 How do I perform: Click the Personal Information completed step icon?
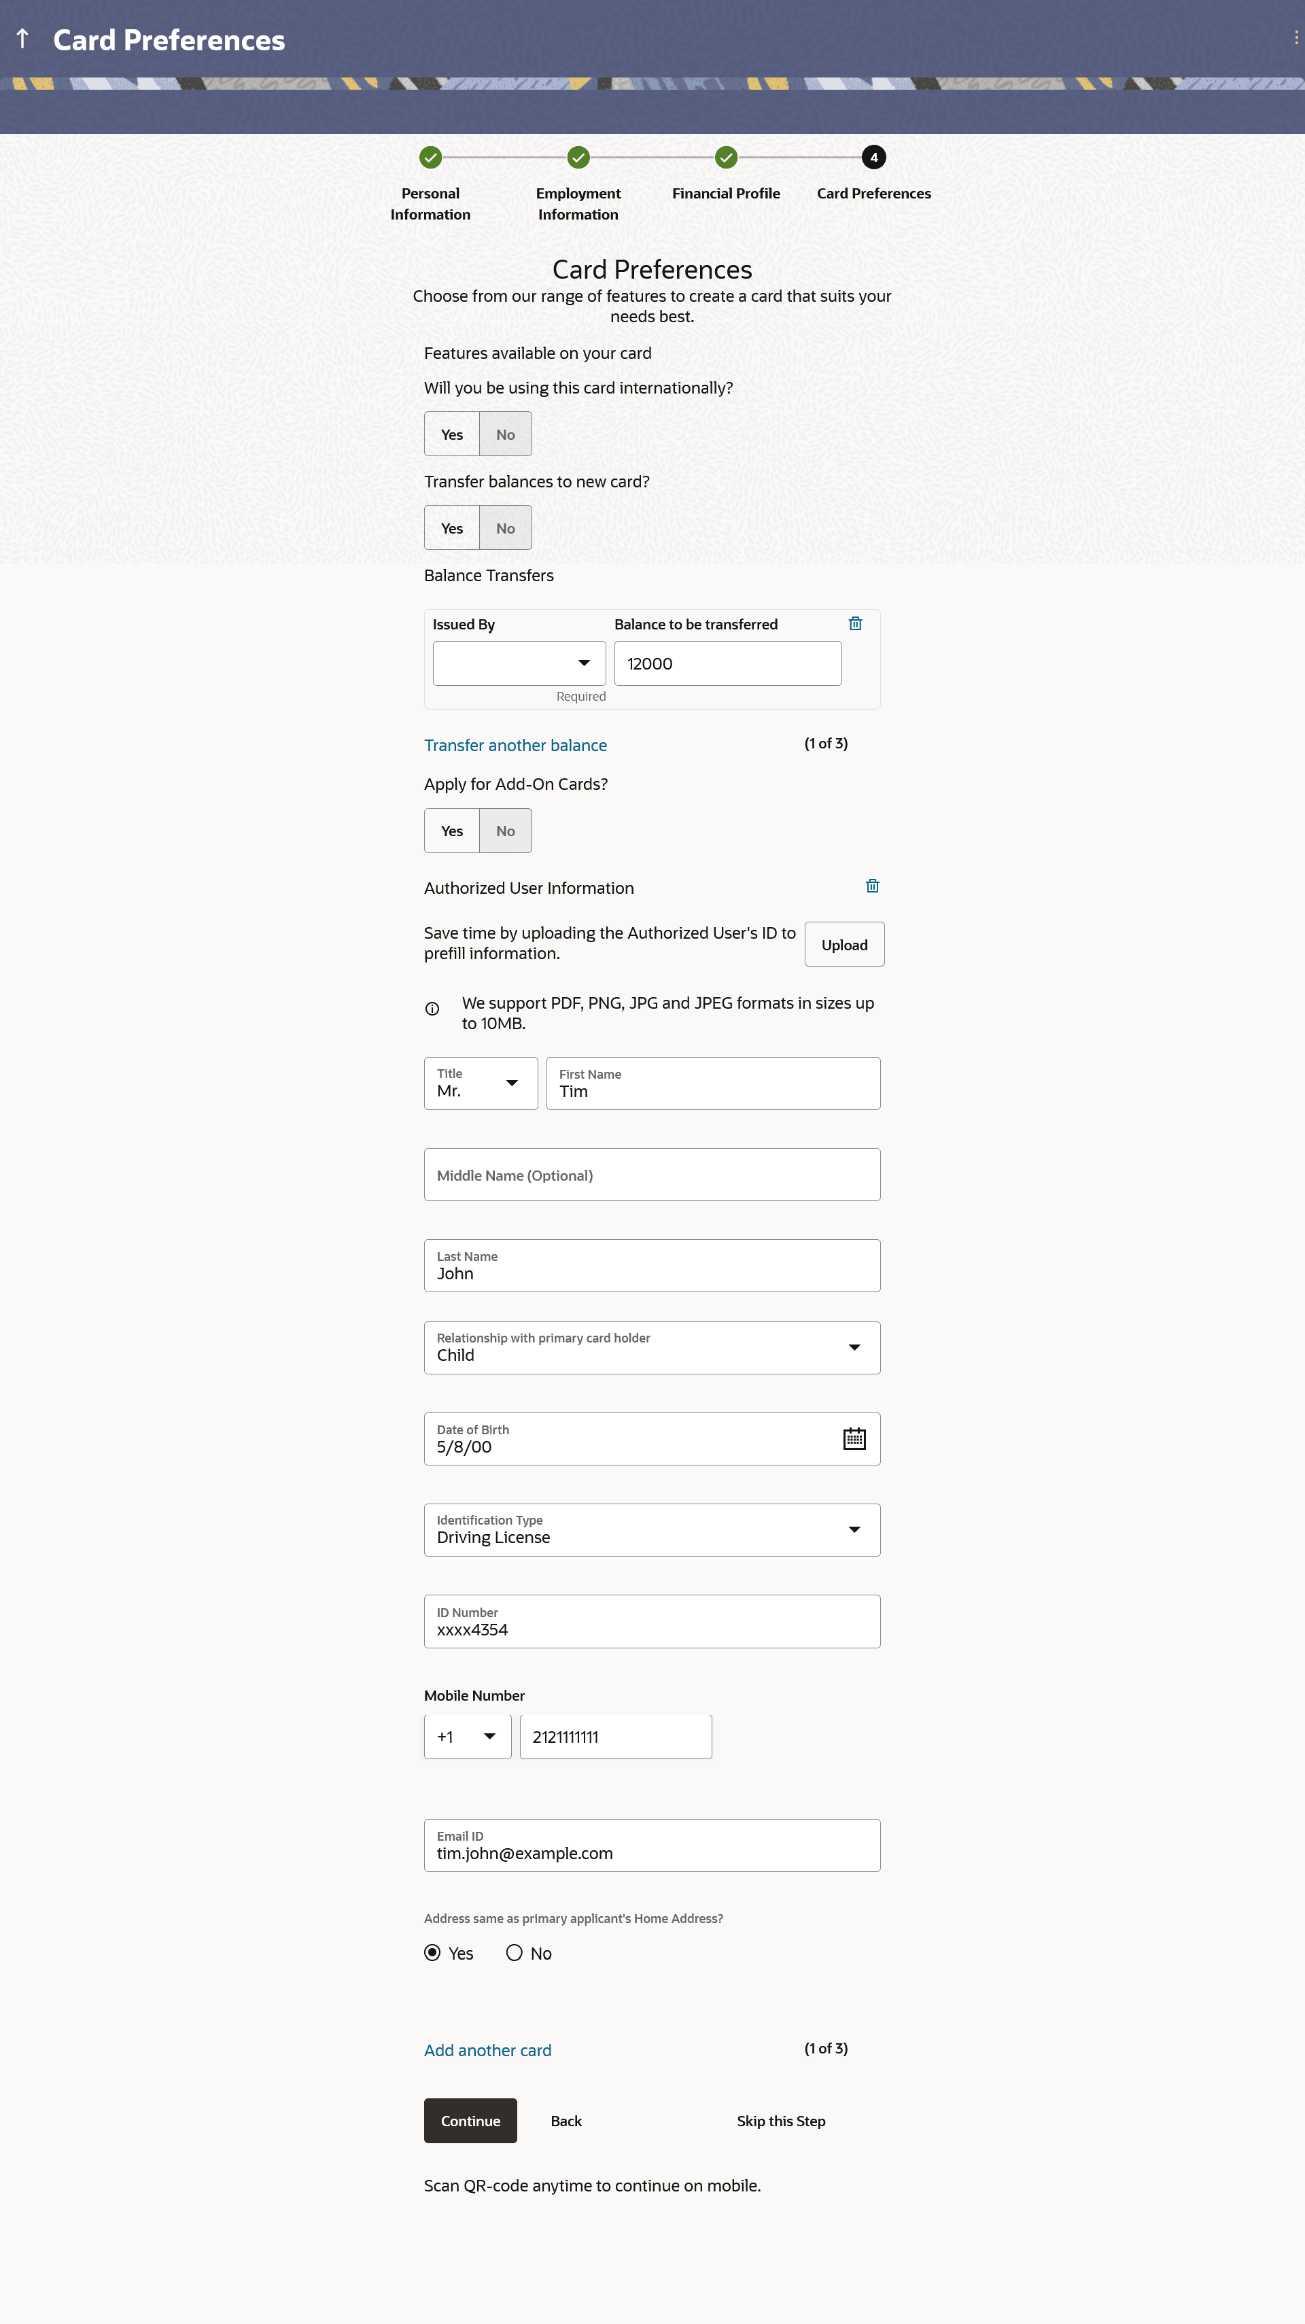click(430, 158)
